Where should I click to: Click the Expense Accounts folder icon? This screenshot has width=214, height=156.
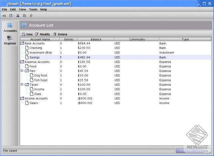click(x=22, y=62)
